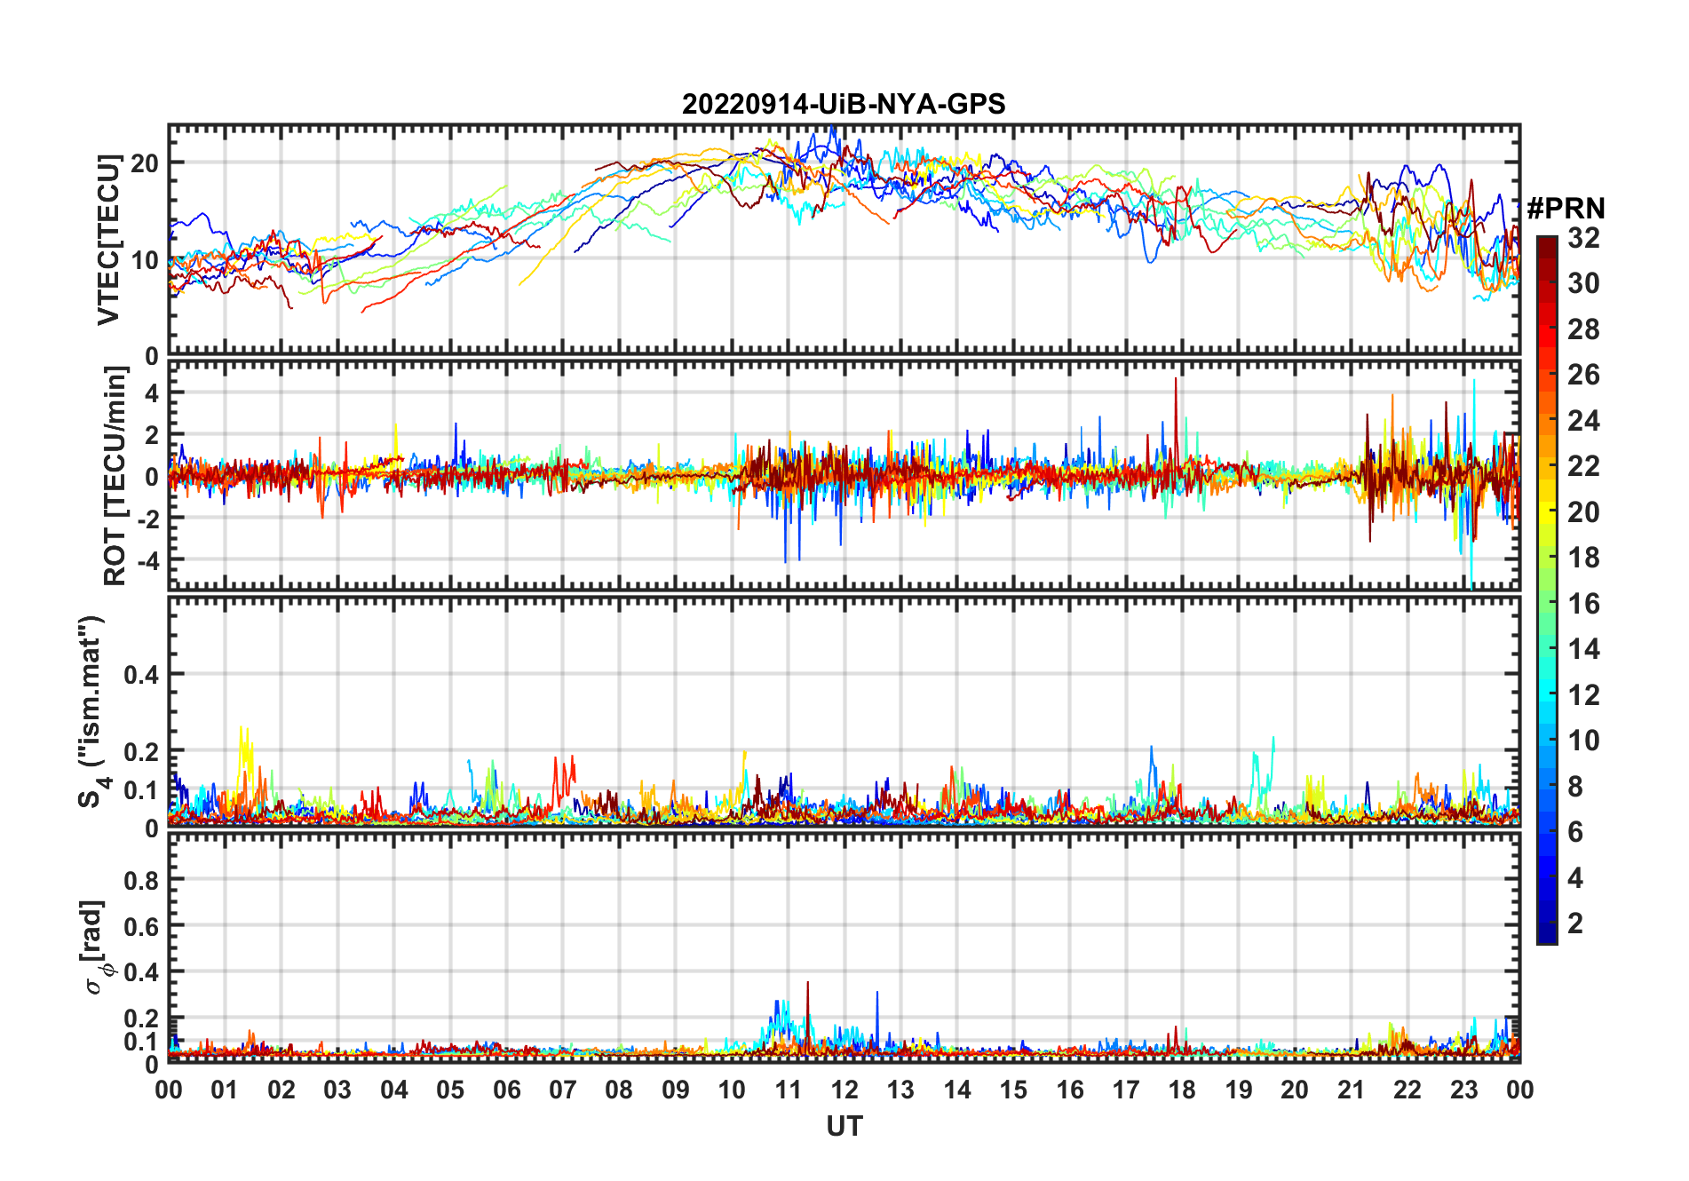Click the PRN colorbar's dark red top end

click(x=1547, y=242)
